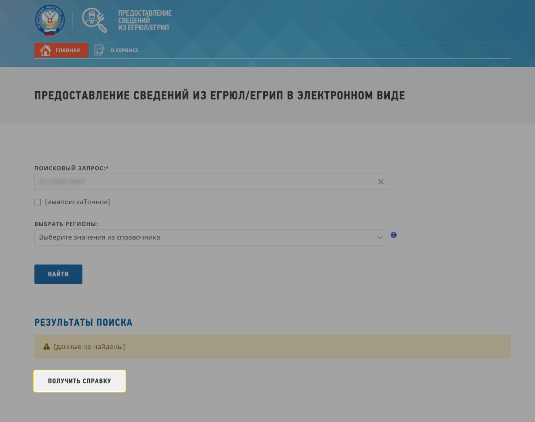Image resolution: width=535 pixels, height=422 pixels.
Task: Click the magnifier service emblem icon in header
Action: tap(94, 20)
